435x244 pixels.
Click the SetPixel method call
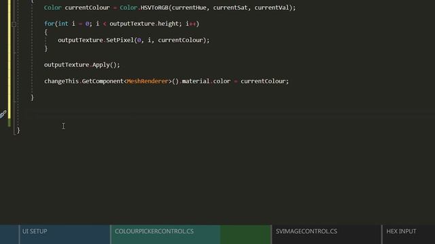click(120, 41)
